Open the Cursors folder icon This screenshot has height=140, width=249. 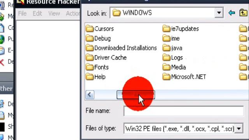click(x=89, y=29)
